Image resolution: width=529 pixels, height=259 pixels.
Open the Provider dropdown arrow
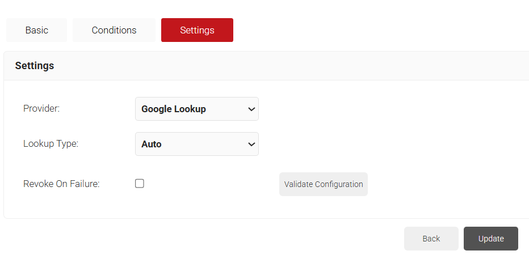[251, 109]
